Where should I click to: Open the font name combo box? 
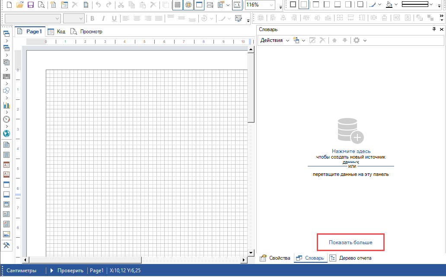[x=33, y=19]
